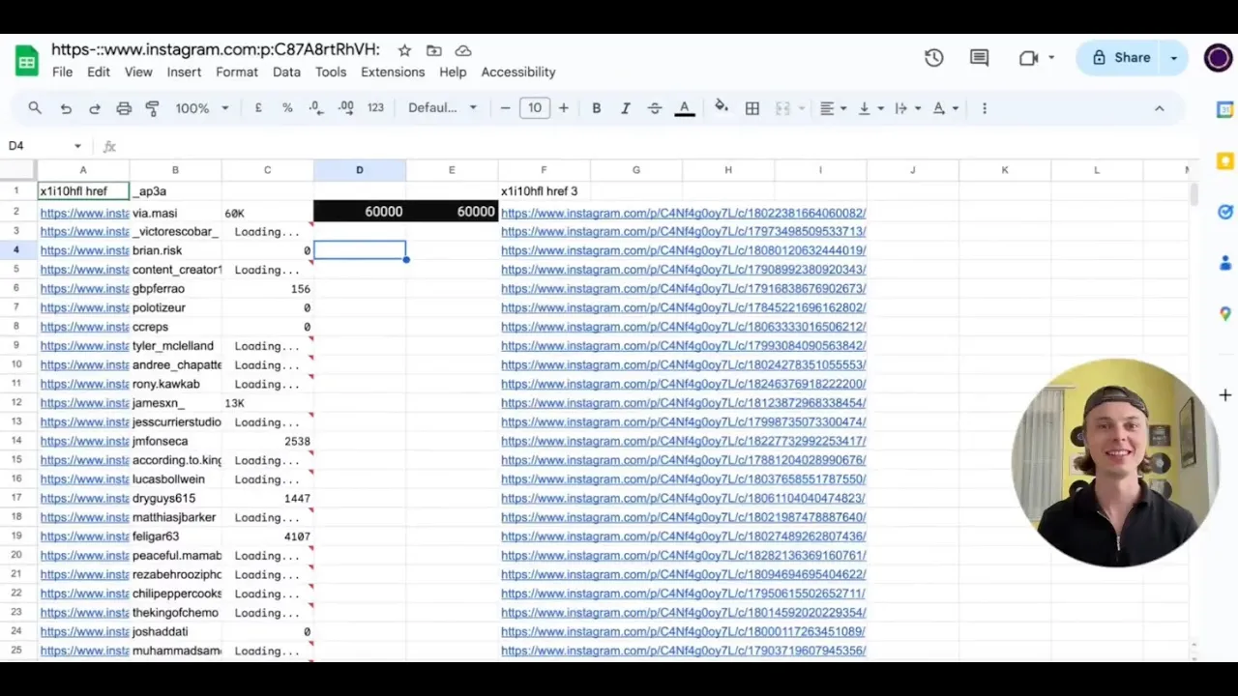
Task: Toggle strikethrough formatting
Action: pos(655,108)
